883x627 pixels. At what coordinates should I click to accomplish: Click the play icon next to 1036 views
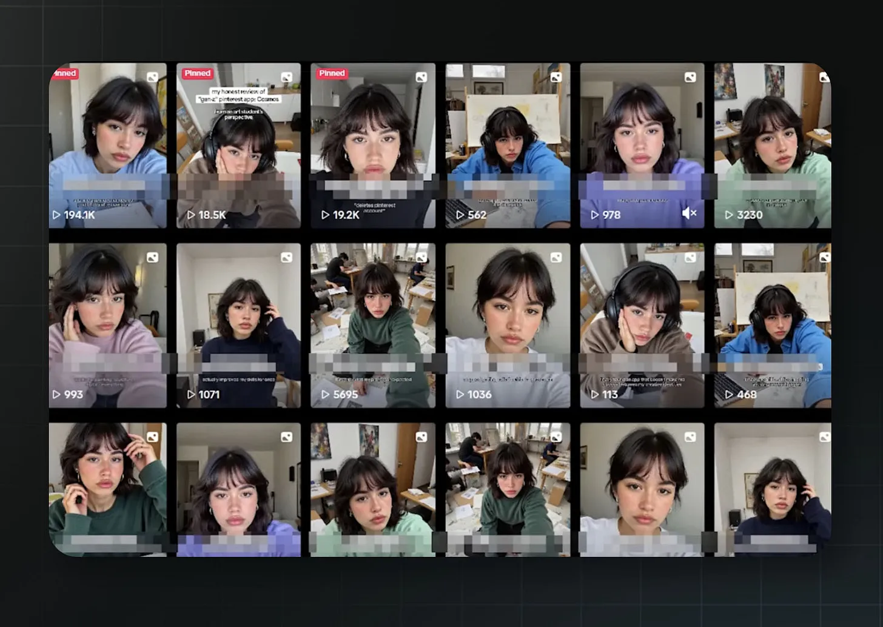coord(460,395)
